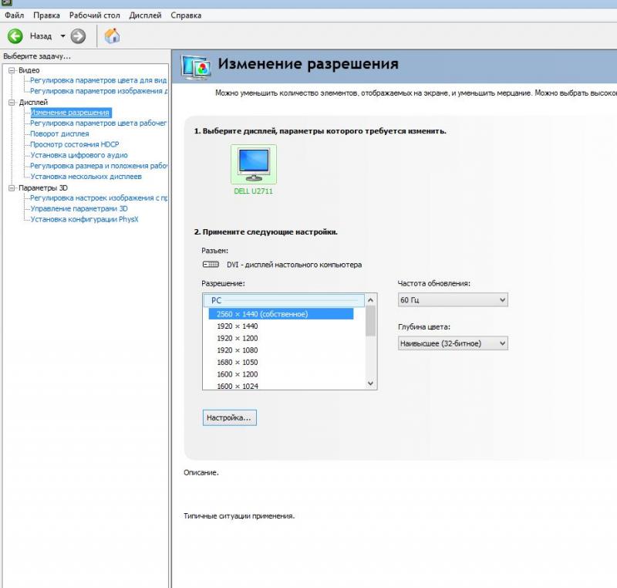
Task: Open the Поворот дисплея task
Action: [x=60, y=133]
